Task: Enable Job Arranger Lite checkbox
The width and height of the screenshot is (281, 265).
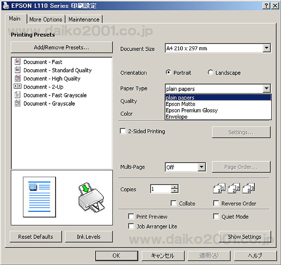Action: pyautogui.click(x=131, y=226)
